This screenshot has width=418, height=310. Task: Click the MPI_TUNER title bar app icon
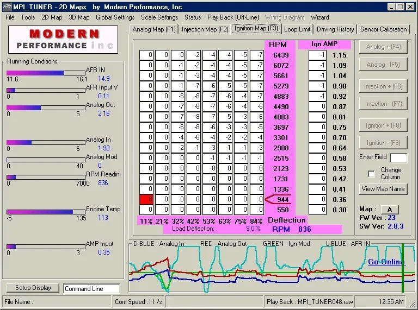coord(7,7)
